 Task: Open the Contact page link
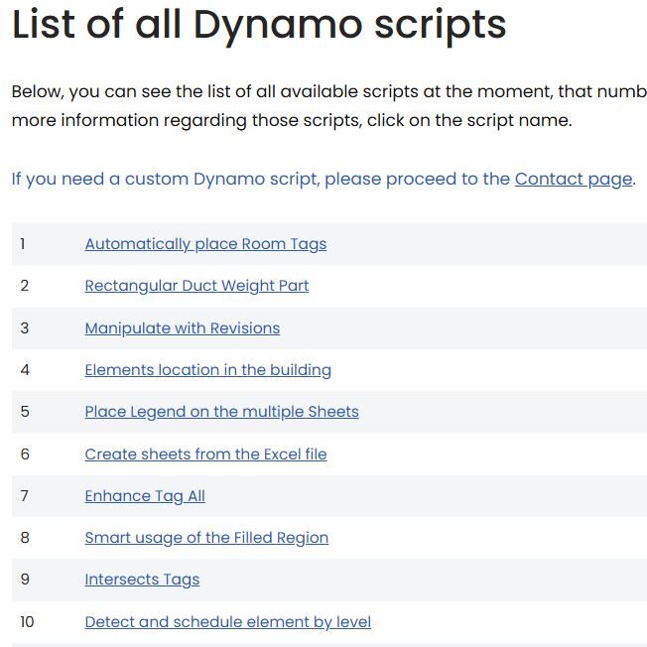tap(573, 180)
